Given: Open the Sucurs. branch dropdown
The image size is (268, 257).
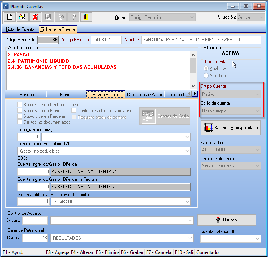Looking at the screenshot, I should [122, 221].
